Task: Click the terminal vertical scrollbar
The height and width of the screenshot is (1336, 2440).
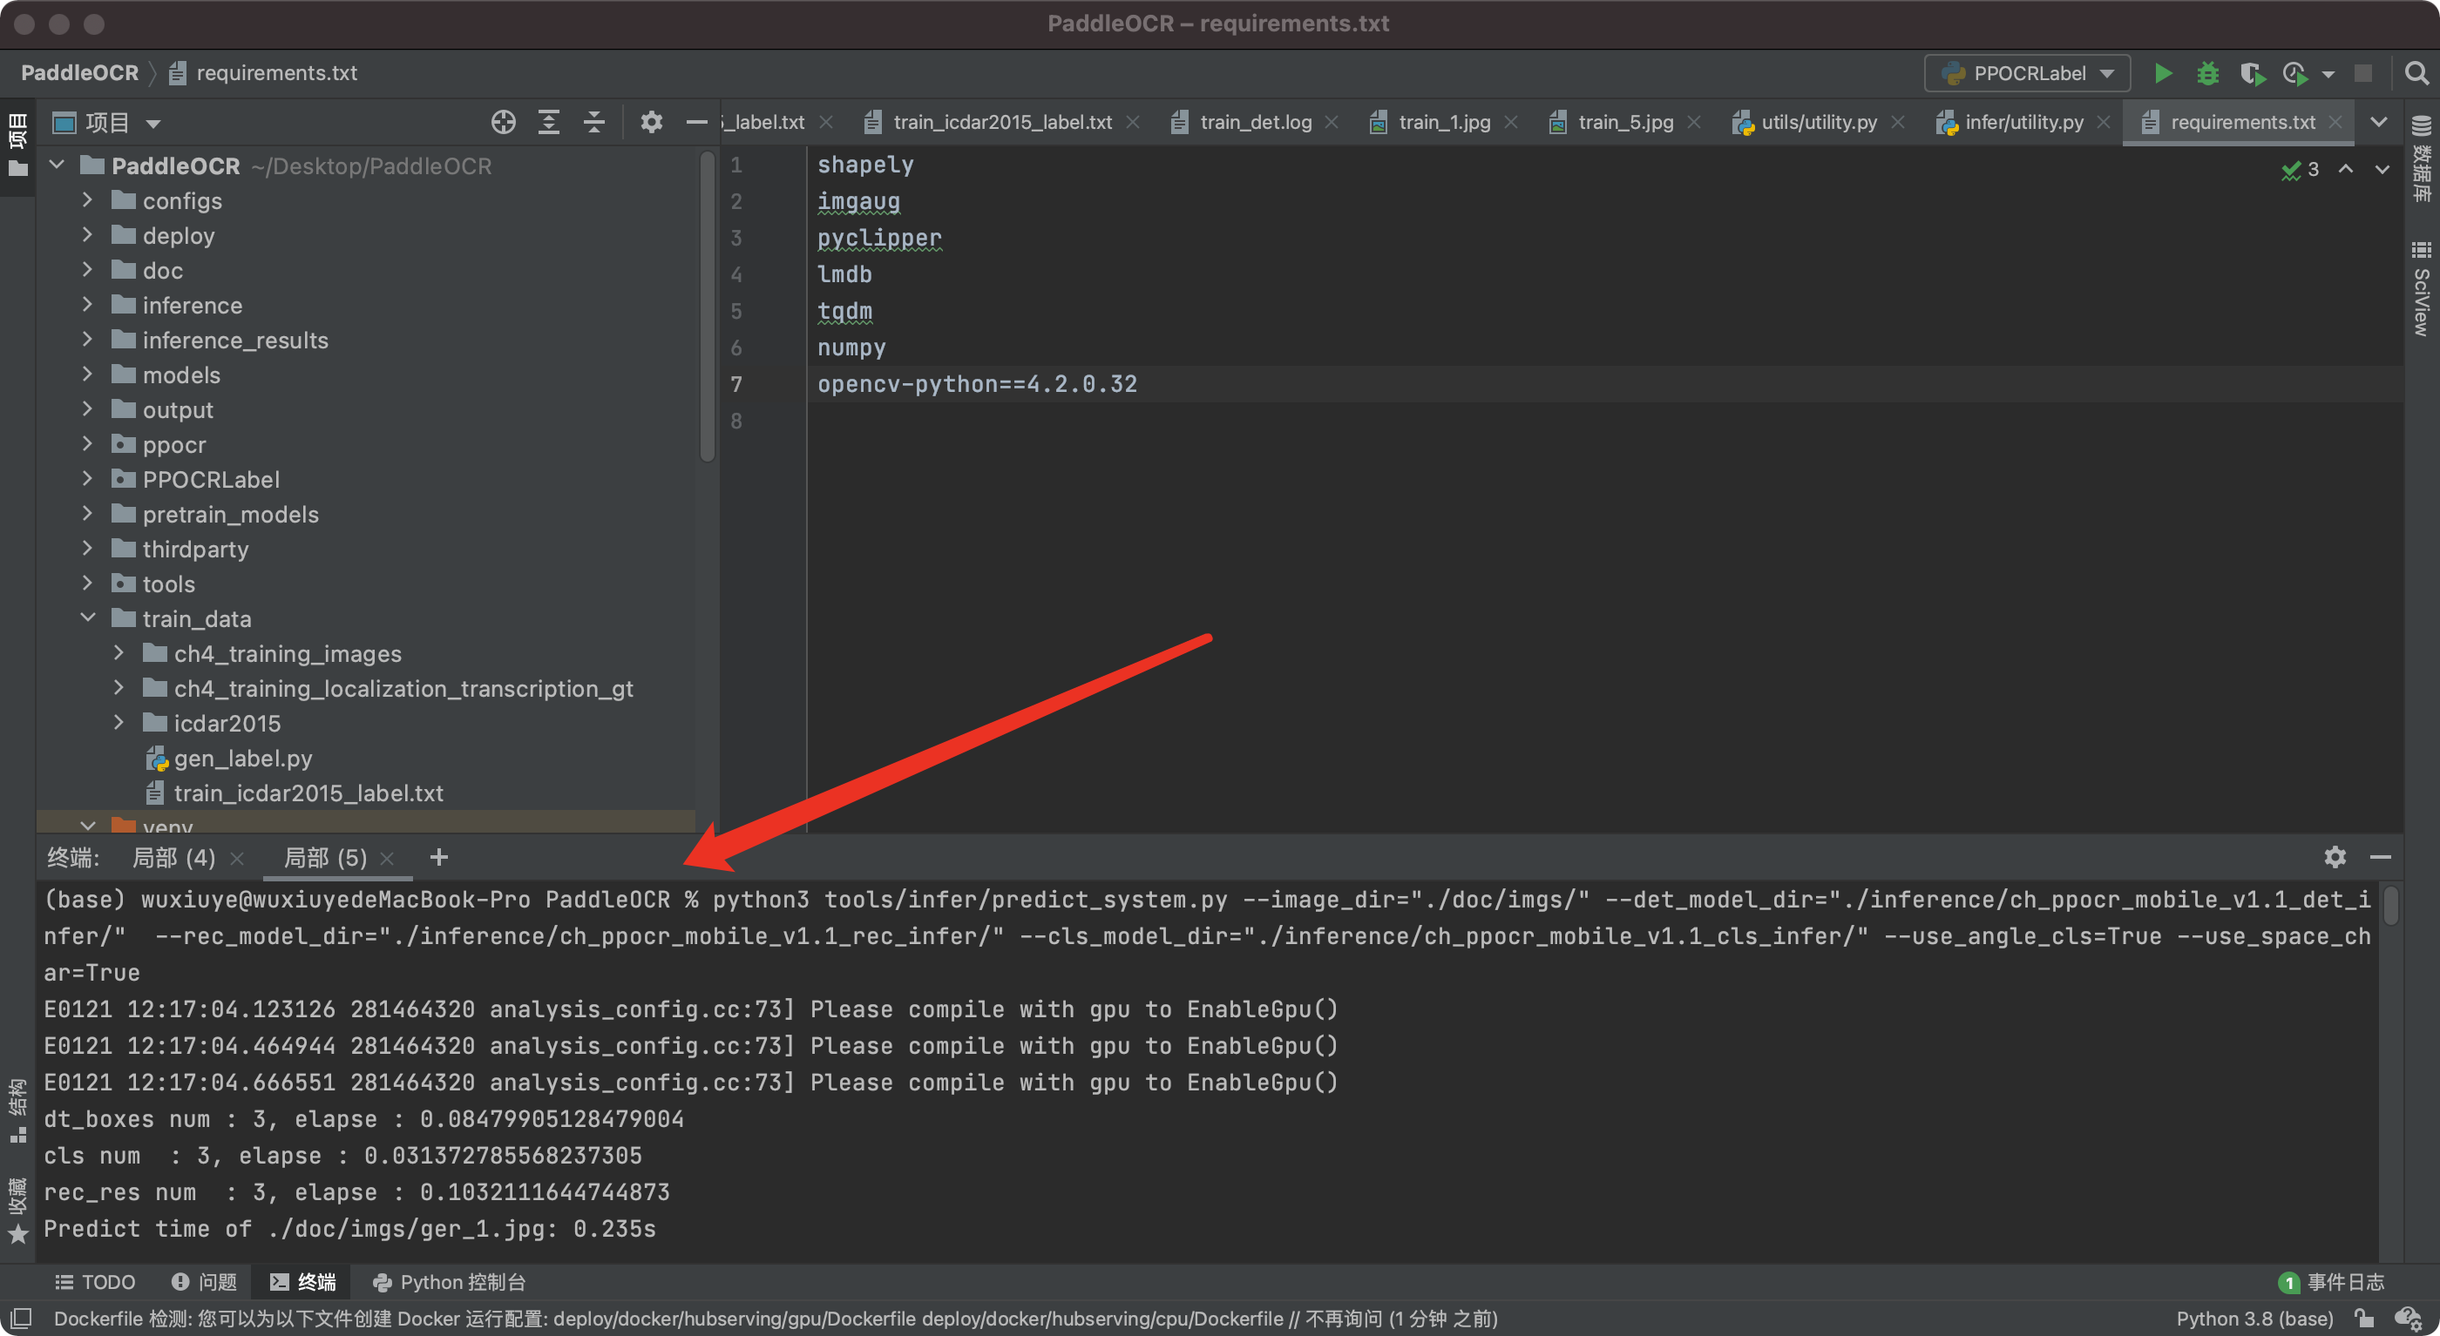Action: click(2390, 908)
